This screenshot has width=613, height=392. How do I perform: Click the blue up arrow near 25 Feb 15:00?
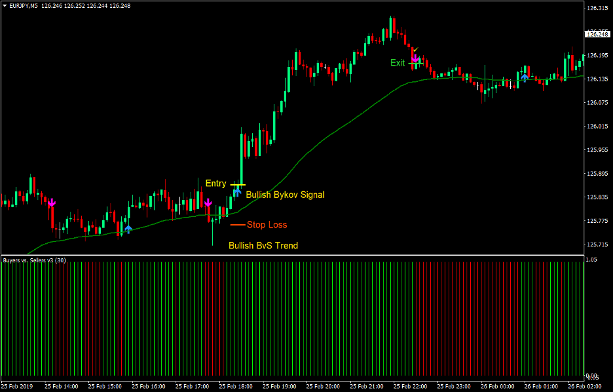128,229
